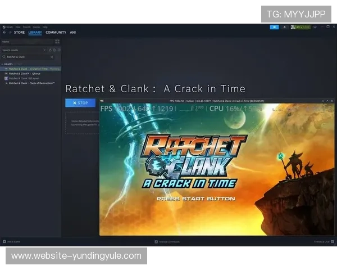Click the forward navigation arrow
Image resolution: width=337 pixels, height=270 pixels.
point(10,33)
